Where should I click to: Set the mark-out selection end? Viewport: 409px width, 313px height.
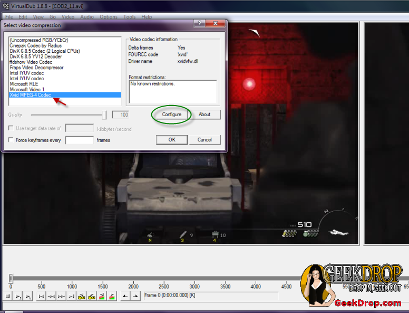pos(134,297)
